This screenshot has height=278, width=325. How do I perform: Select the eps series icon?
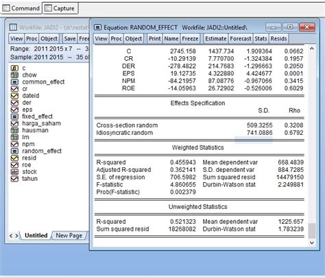pos(14,110)
